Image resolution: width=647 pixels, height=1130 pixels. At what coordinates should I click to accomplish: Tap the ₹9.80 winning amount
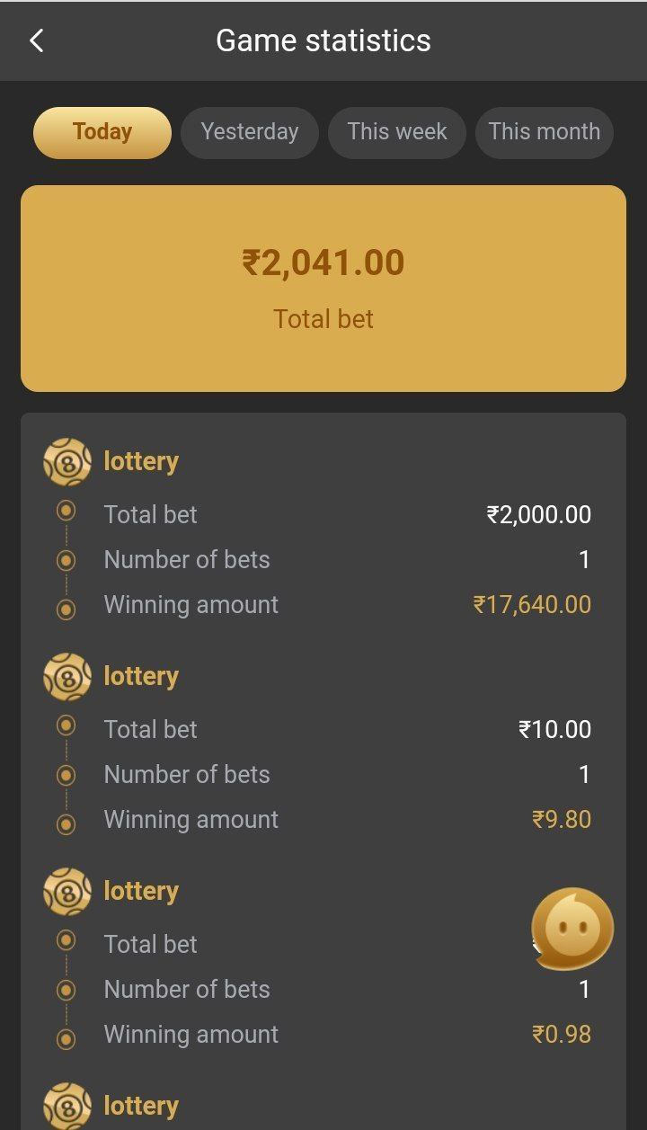[562, 819]
